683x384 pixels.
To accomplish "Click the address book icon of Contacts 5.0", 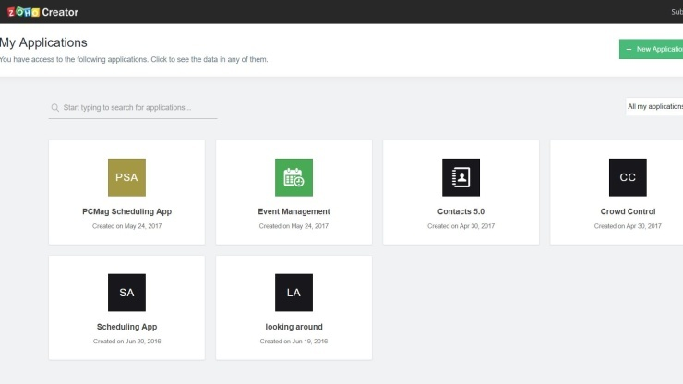I will coord(461,177).
